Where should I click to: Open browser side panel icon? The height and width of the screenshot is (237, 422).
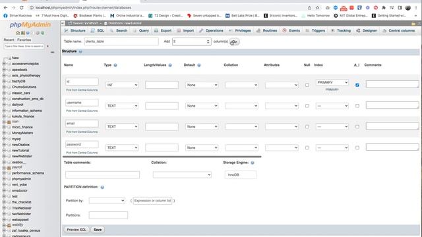[x=400, y=8]
